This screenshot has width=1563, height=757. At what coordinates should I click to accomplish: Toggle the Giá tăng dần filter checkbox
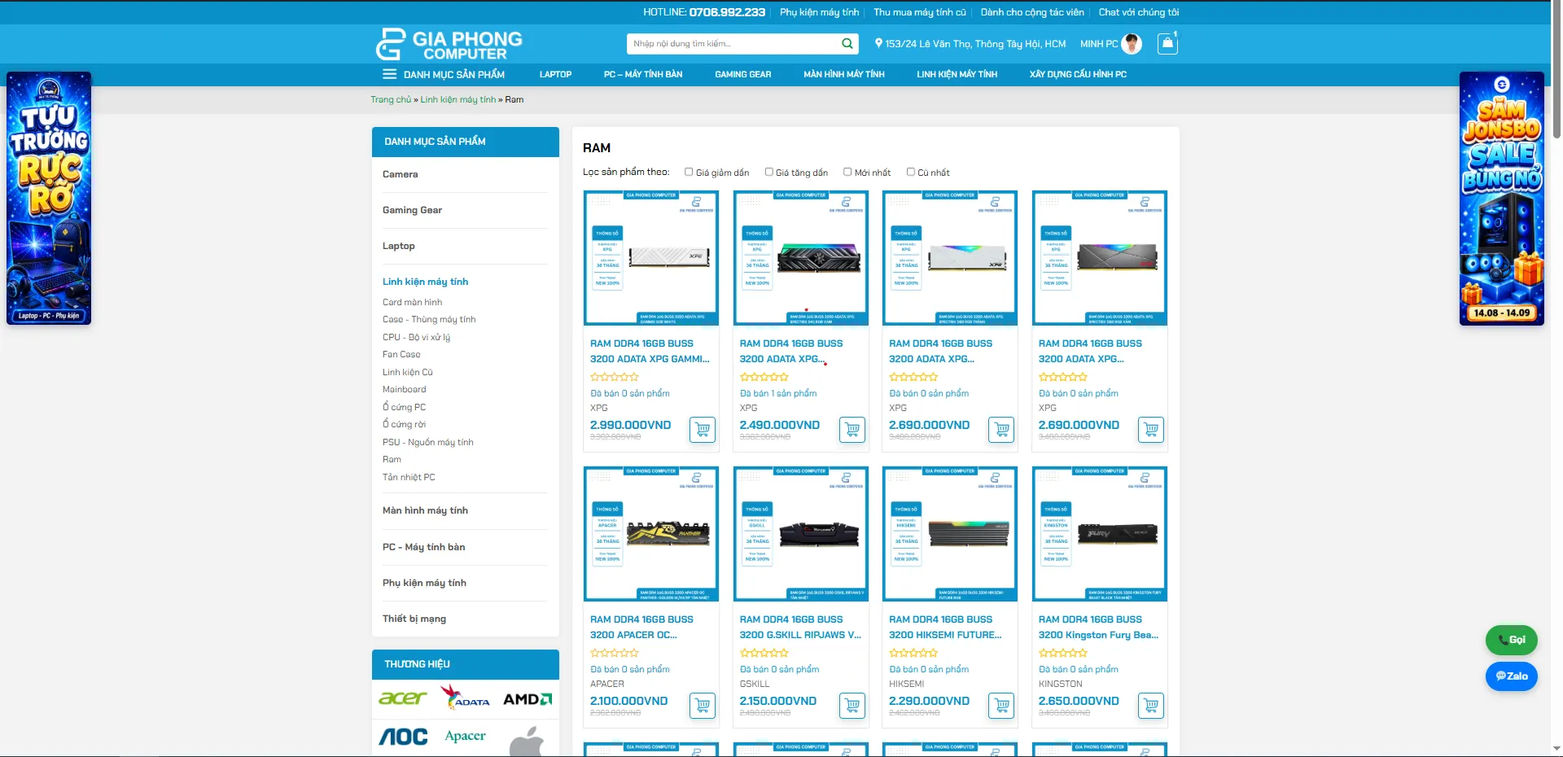768,172
